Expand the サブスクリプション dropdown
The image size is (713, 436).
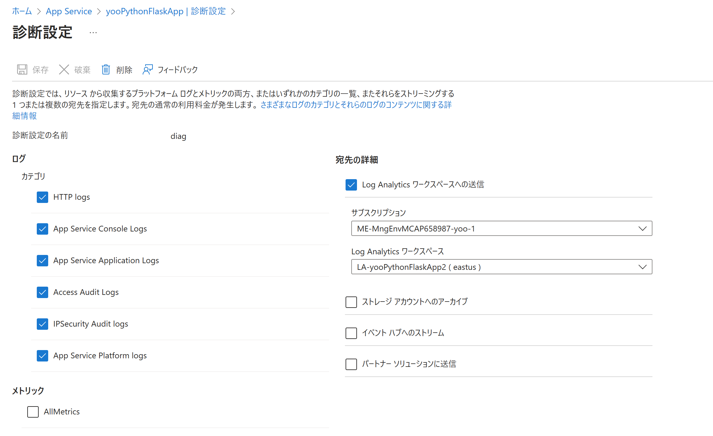501,228
